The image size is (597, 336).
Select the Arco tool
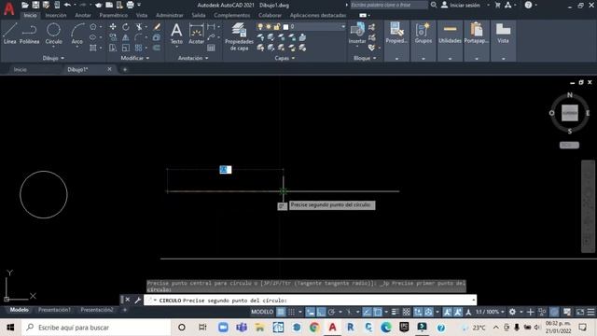point(77,34)
